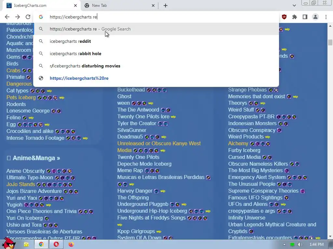This screenshot has width=333, height=249.
Task: Click the V badge beside Famous UFO Sightings
Action: tap(286, 198)
